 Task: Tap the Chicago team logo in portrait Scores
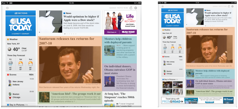(x=165, y=74)
